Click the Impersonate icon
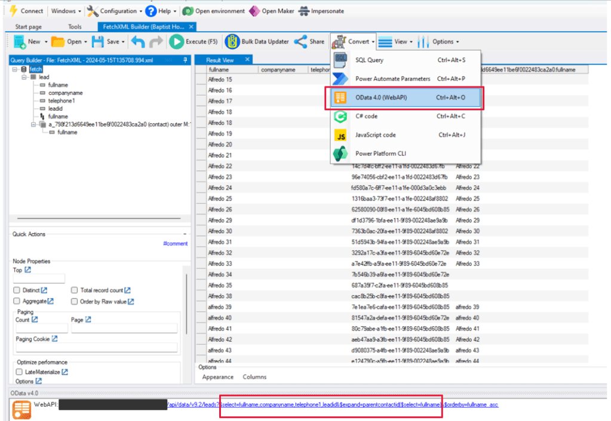The image size is (611, 421). tap(303, 11)
